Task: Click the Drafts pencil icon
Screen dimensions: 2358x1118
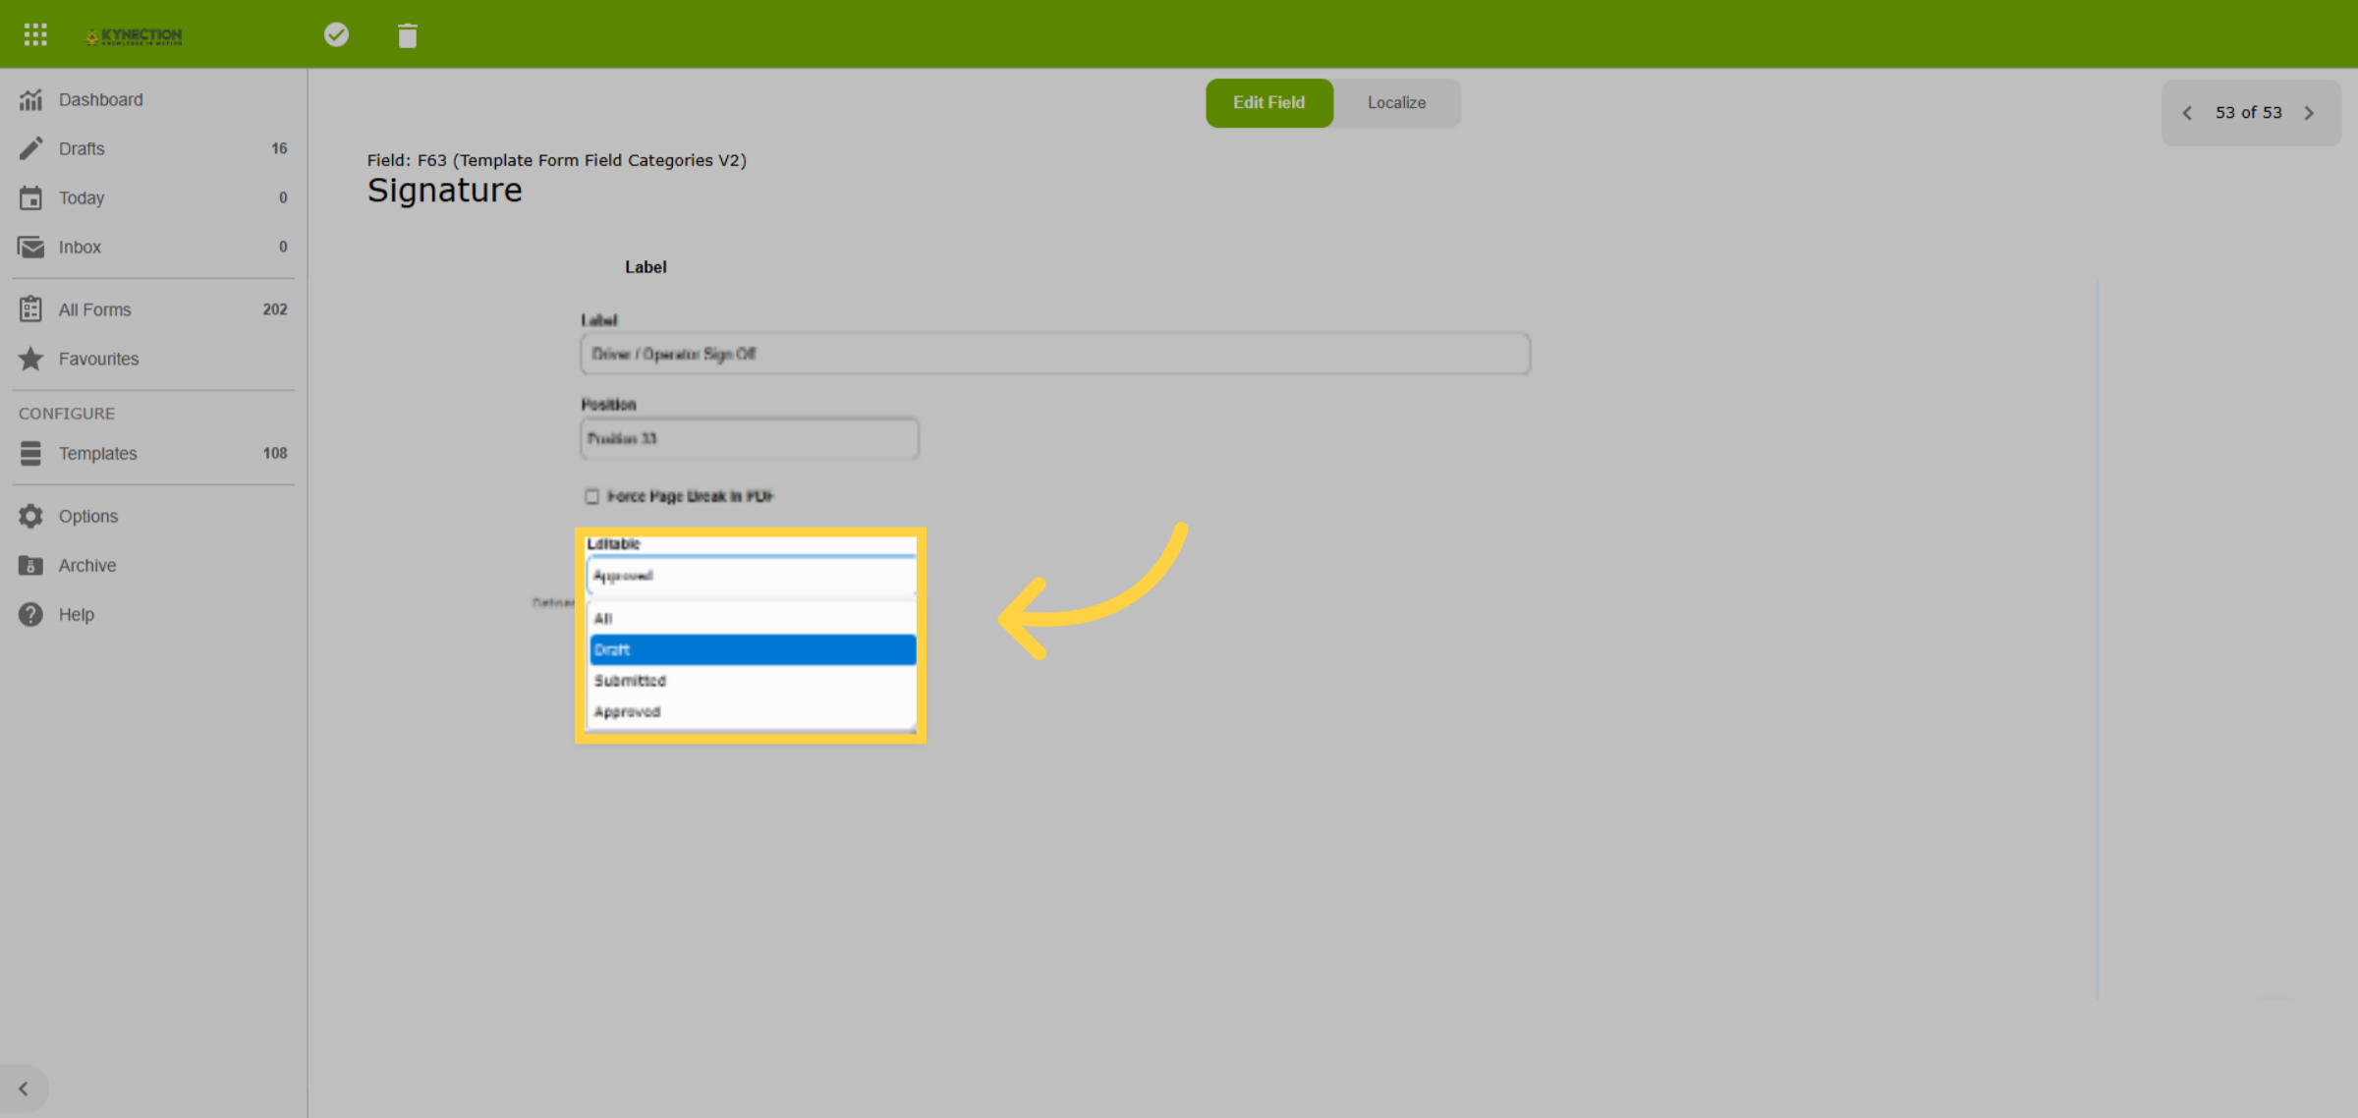Action: [31, 148]
